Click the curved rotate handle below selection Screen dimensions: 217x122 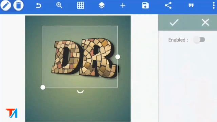coord(80,91)
